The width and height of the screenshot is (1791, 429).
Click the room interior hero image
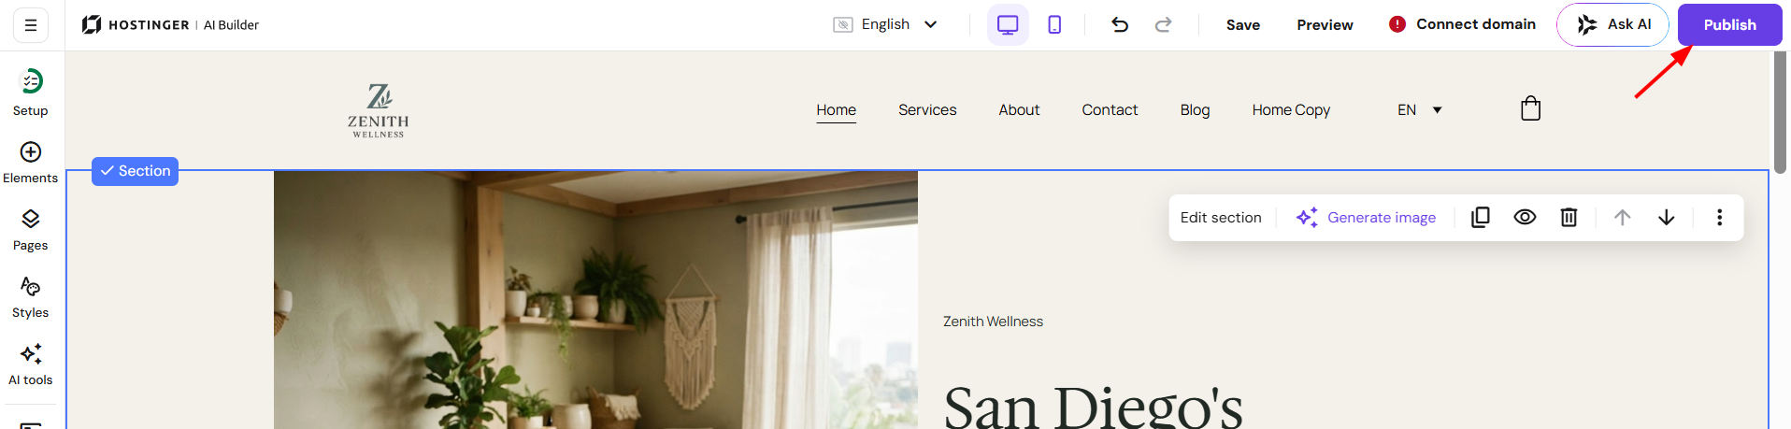pyautogui.click(x=595, y=300)
